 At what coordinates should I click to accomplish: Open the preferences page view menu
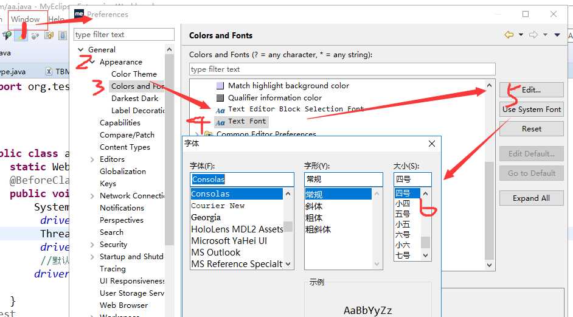pos(557,35)
